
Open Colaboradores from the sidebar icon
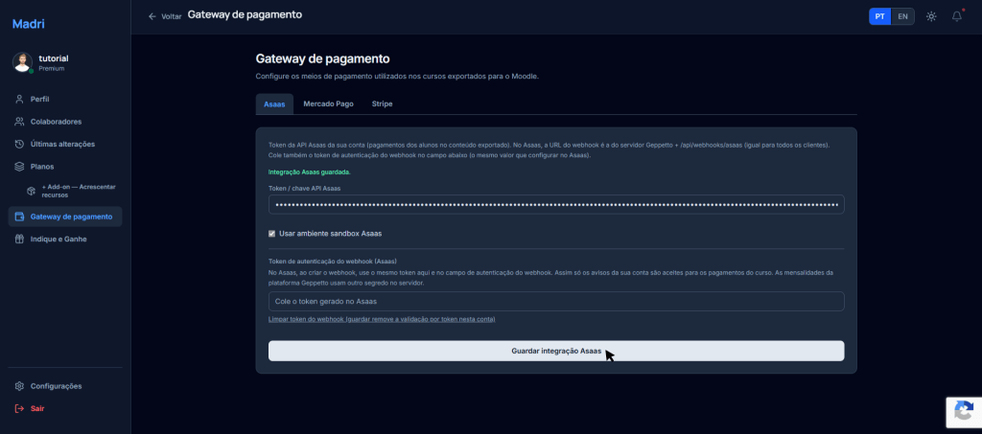pos(20,122)
